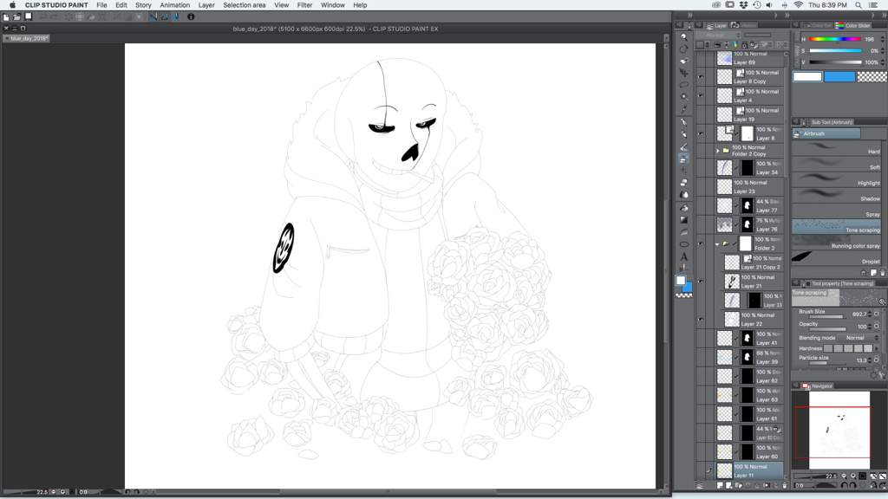
Task: Hide Layer 8 with its eye icon
Action: [701, 133]
